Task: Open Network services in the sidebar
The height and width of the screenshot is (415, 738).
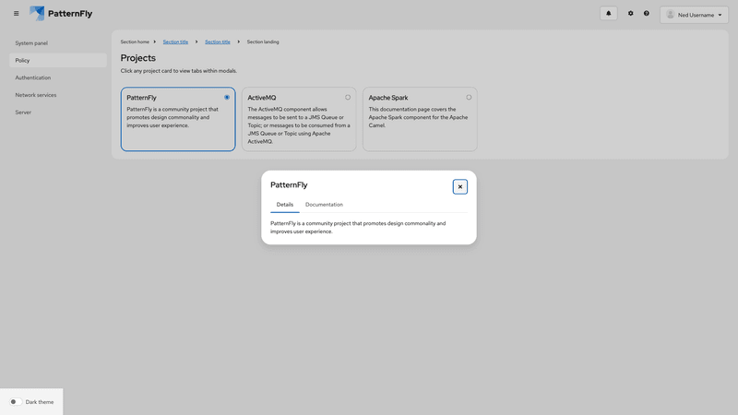Action: click(x=36, y=95)
